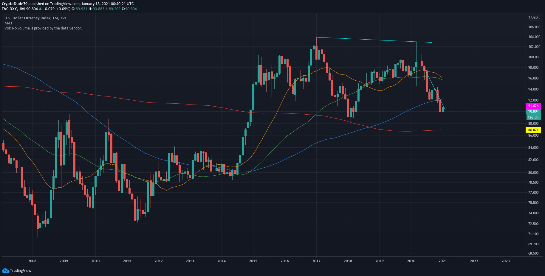
Task: Click the 2008 label on time axis
Action: pos(32,261)
